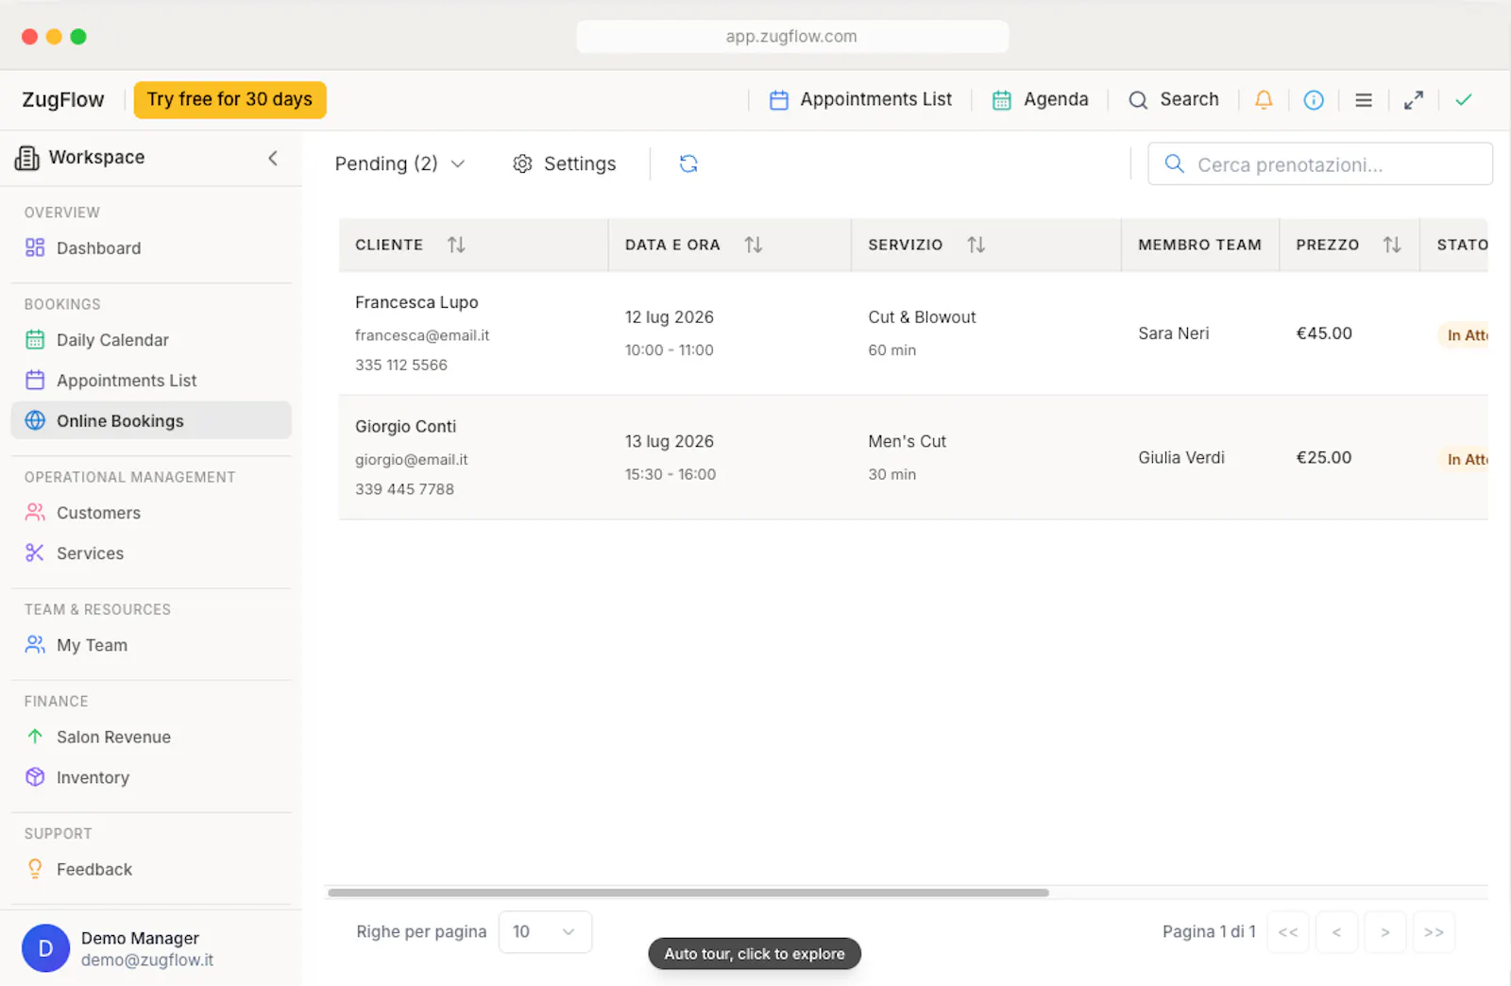Viewport: 1511px width, 986px height.
Task: Click the green checkmark icon
Action: pos(1464,99)
